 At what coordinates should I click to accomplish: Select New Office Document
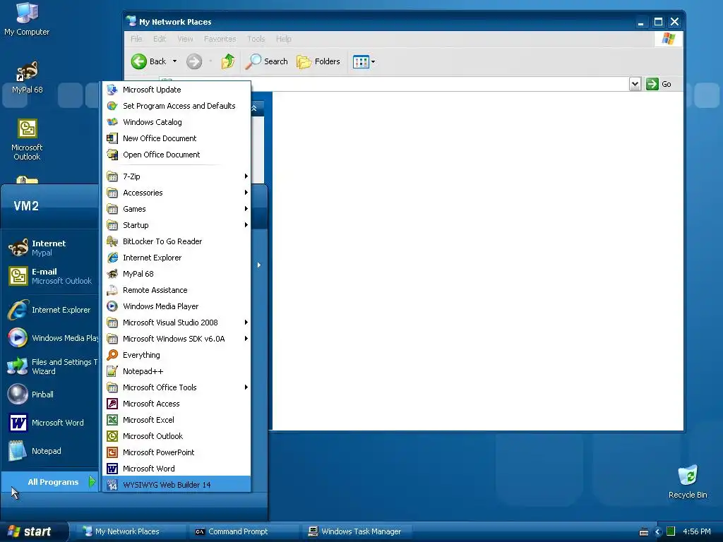click(177, 138)
